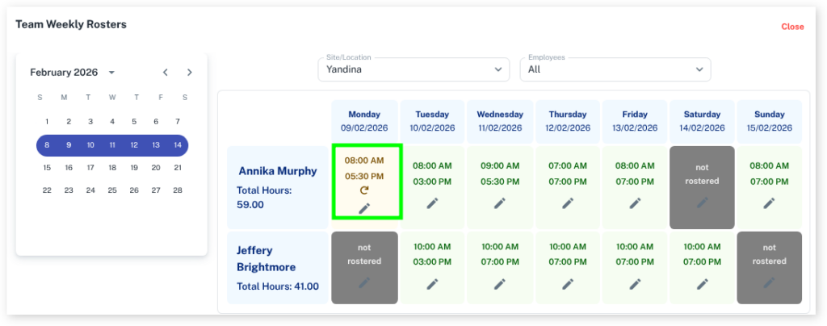Expand the February 2026 month picker
Viewport: 827px width, 326px height.
(x=111, y=73)
